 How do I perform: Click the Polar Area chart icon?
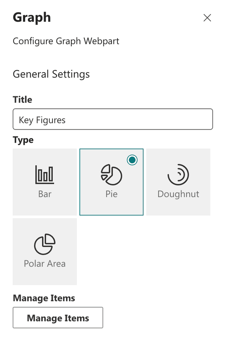pos(45,244)
